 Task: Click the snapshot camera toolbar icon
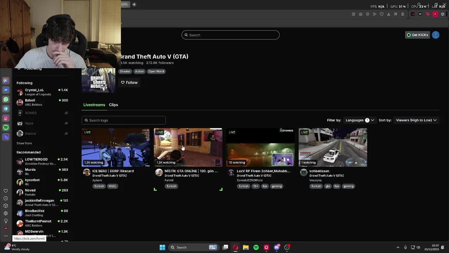pyautogui.click(x=361, y=14)
